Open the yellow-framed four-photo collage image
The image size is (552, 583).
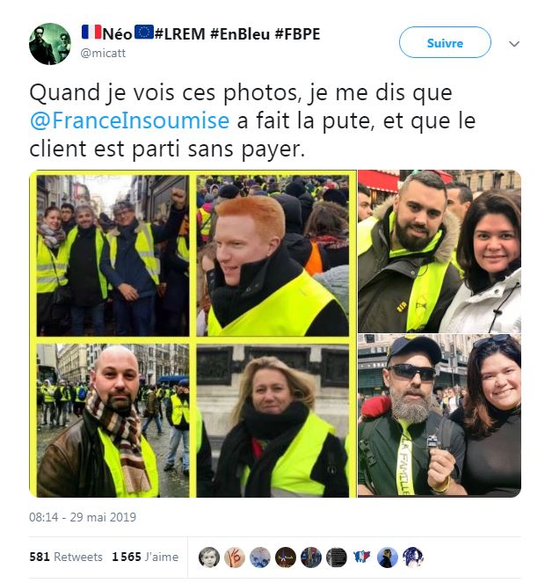192,333
